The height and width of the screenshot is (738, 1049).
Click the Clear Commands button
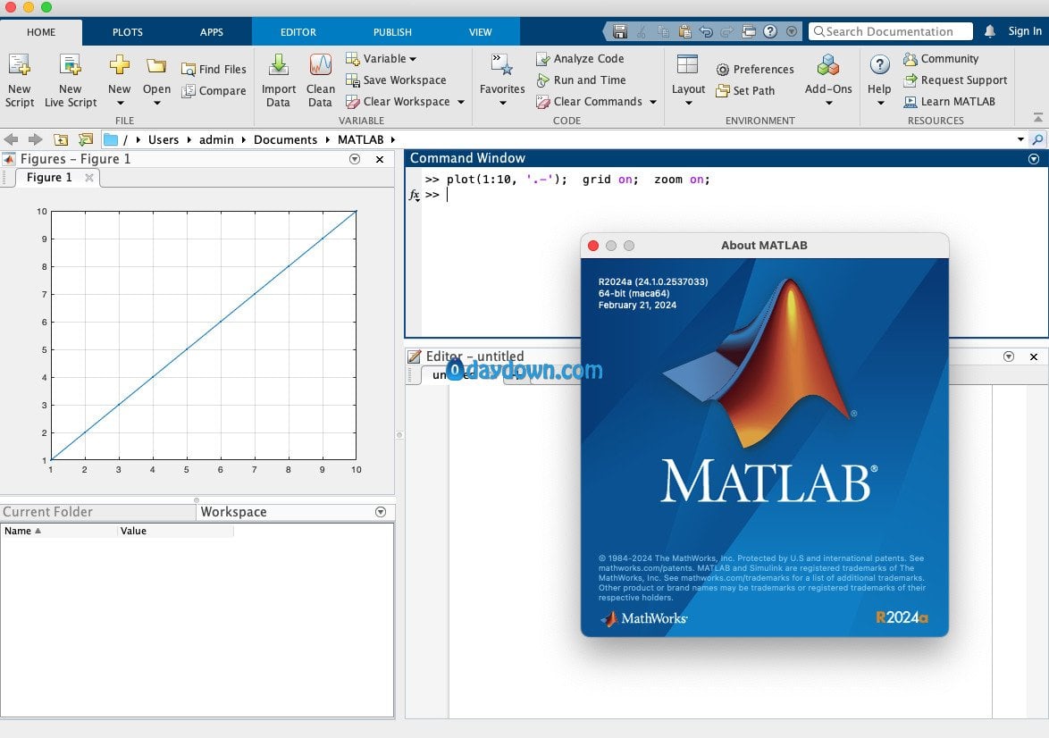(590, 101)
